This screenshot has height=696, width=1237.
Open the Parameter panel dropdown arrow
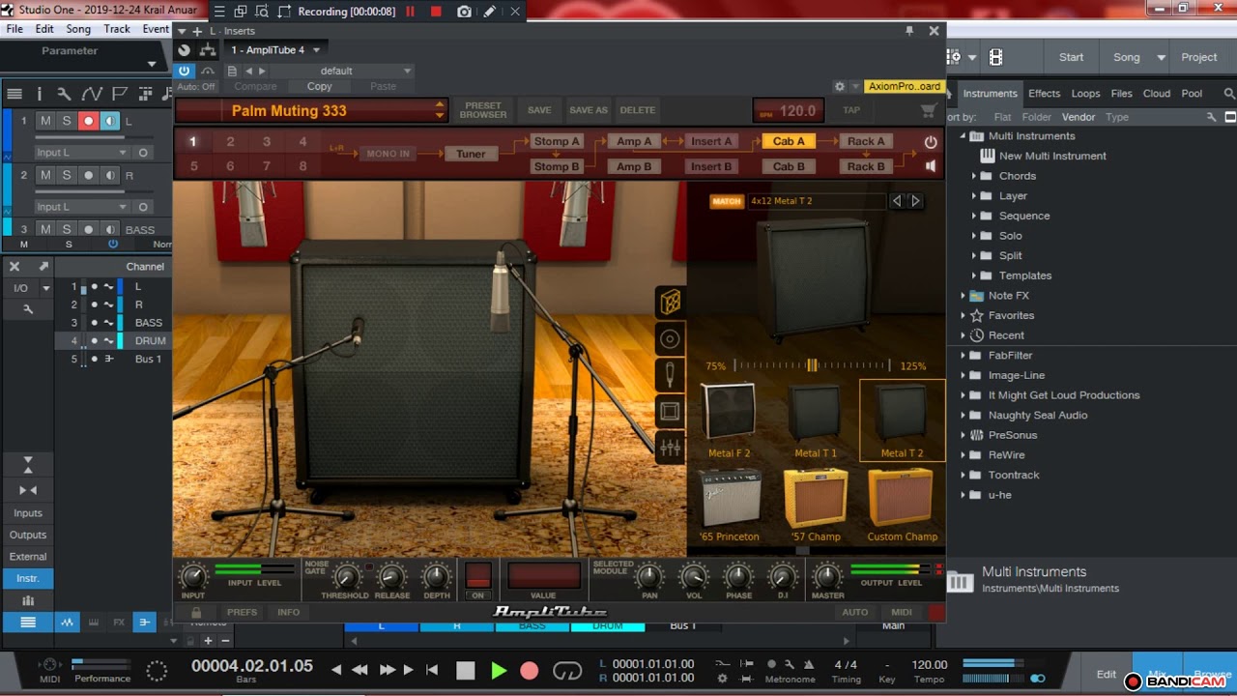click(152, 64)
